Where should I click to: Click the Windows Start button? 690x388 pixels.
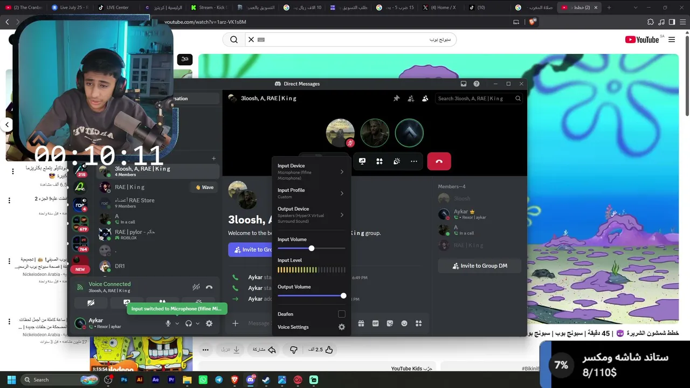tap(11, 380)
